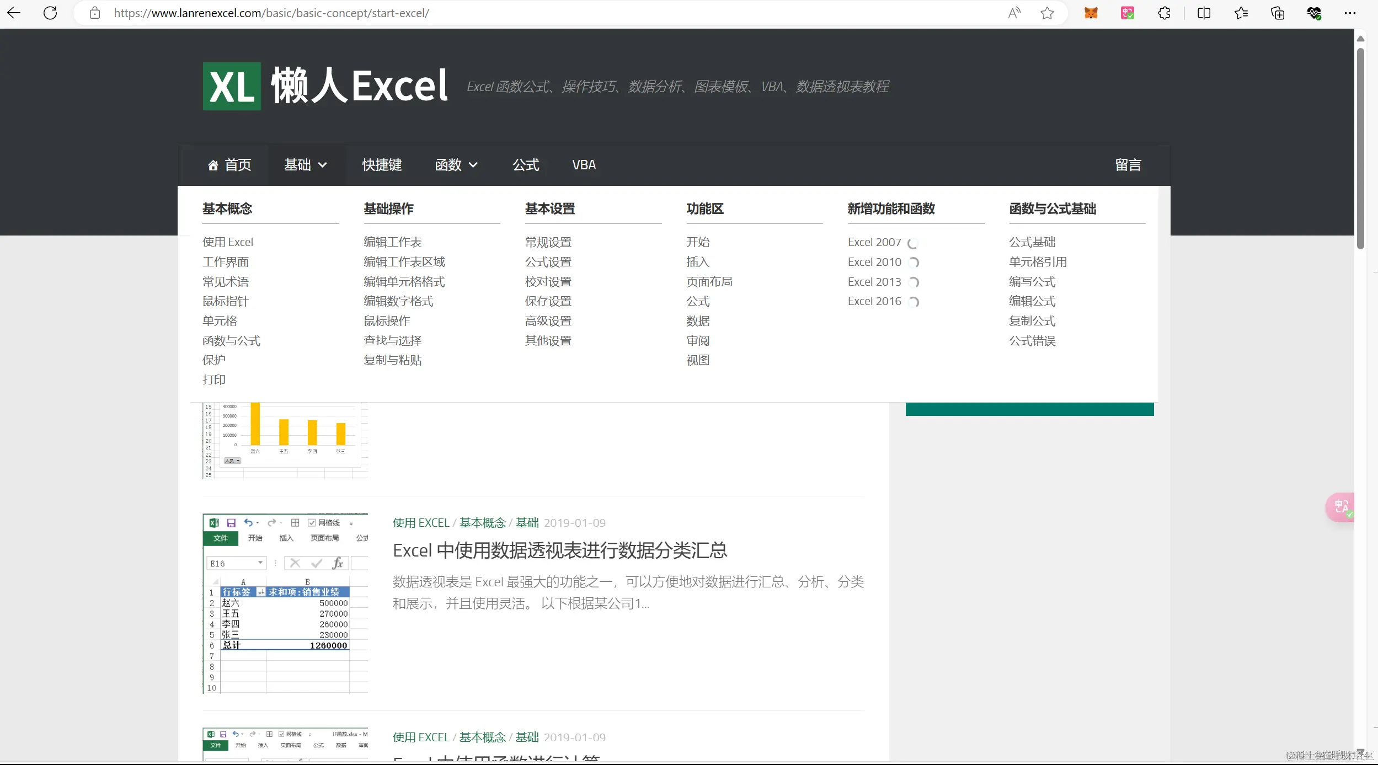Image resolution: width=1378 pixels, height=765 pixels.
Task: Click the browser back arrow
Action: click(x=14, y=13)
